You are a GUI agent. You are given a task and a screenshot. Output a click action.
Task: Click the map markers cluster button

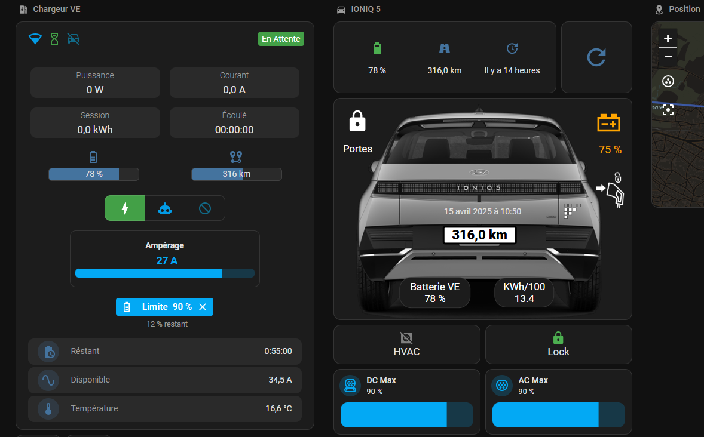pos(668,81)
